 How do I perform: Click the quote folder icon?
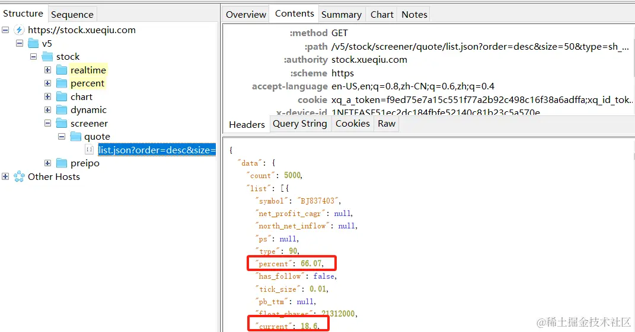coord(76,137)
